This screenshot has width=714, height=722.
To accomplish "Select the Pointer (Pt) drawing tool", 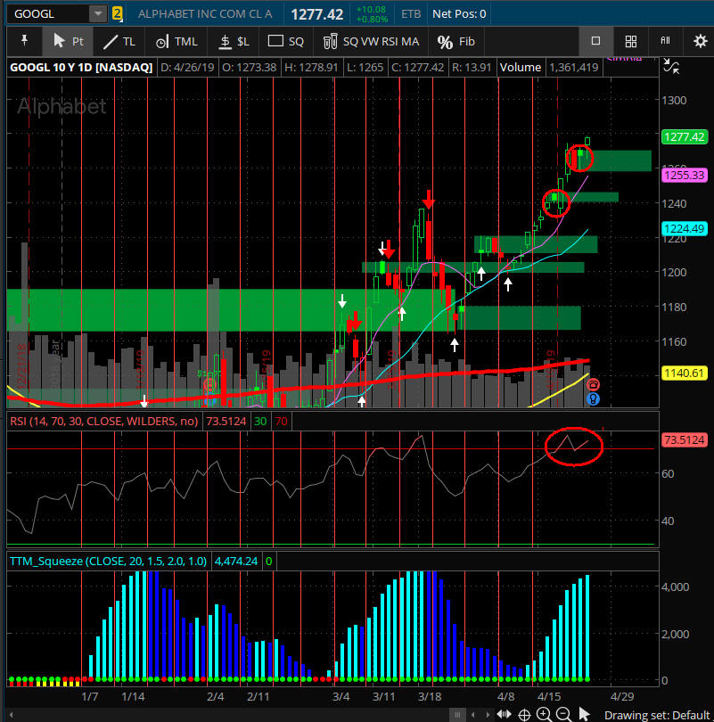I will [x=68, y=41].
